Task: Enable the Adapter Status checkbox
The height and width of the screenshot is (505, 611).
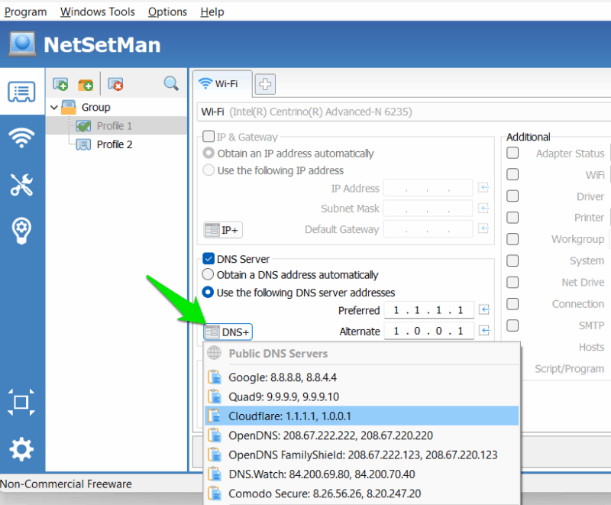Action: (x=512, y=153)
